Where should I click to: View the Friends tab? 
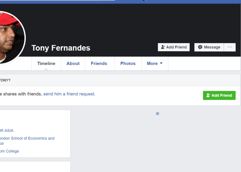(99, 63)
